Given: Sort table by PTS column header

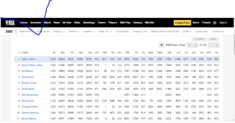Looking at the screenshot, I should (72, 52).
